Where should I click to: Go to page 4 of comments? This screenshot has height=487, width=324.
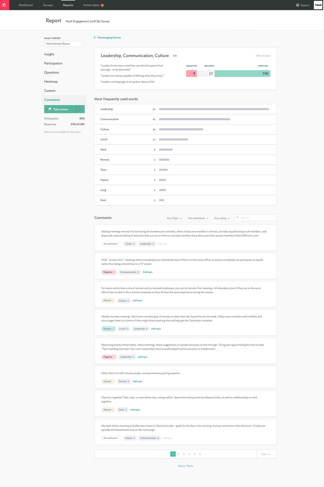(189, 454)
